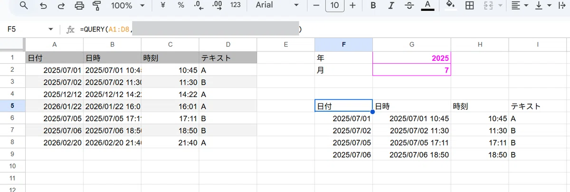Click the formula bar with QUERY formula
The image size is (570, 192).
(x=323, y=29)
